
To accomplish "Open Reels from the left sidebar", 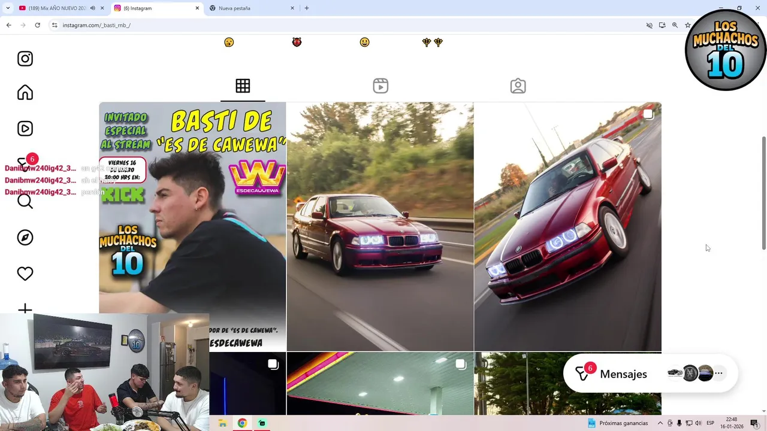I will click(x=25, y=129).
